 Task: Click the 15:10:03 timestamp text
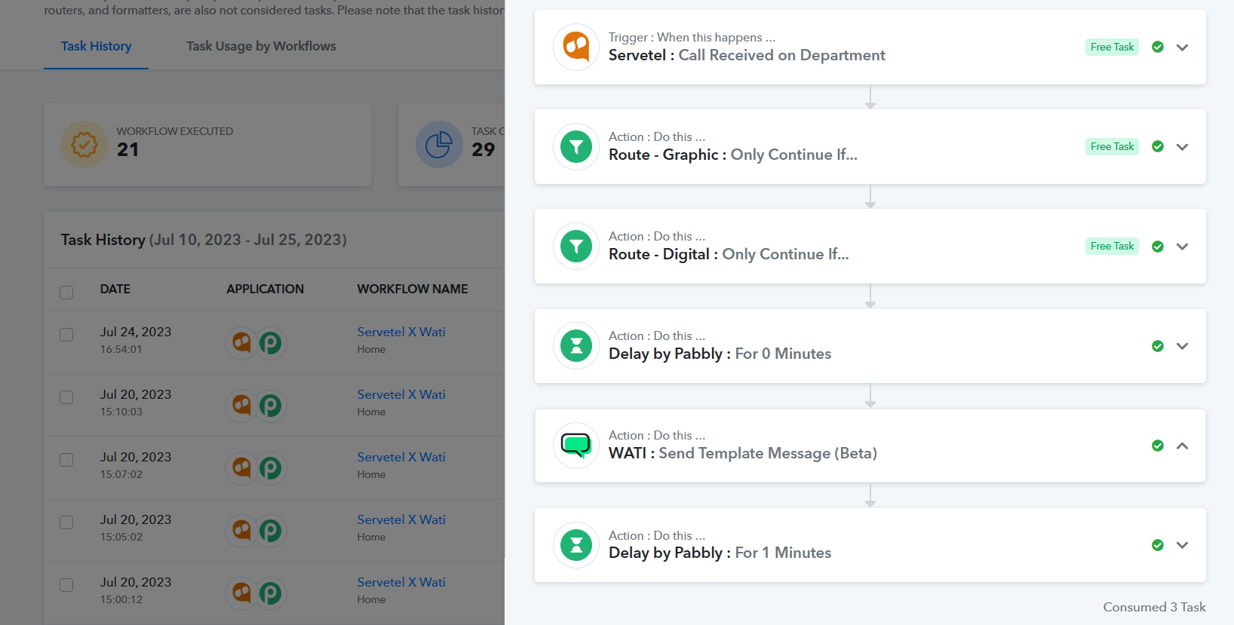pyautogui.click(x=121, y=412)
